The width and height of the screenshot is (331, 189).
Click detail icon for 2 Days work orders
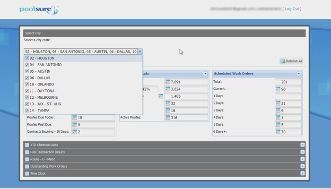click(279, 103)
